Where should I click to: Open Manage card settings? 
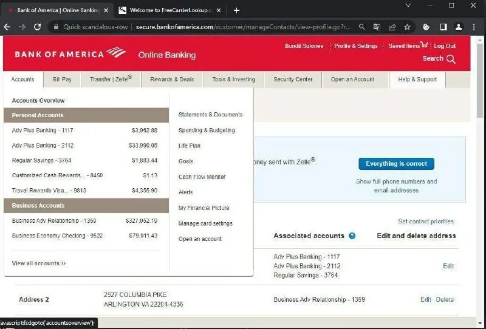coord(205,223)
